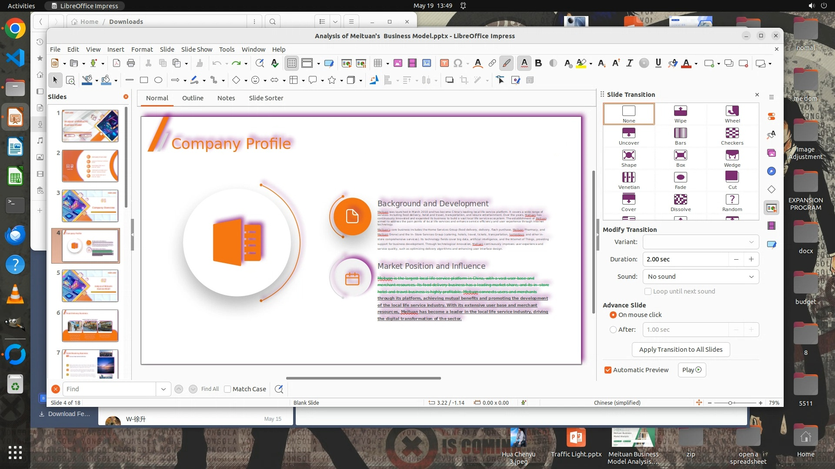This screenshot has height=469, width=835.
Task: Click the zoom slider in status bar
Action: 730,403
